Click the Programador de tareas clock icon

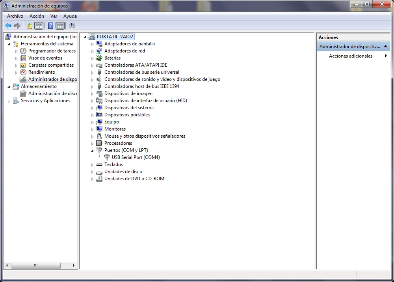coord(23,51)
